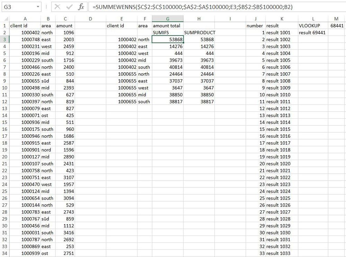This screenshot has height=257, width=346.
Task: Select column E header
Action: [x=122, y=19]
